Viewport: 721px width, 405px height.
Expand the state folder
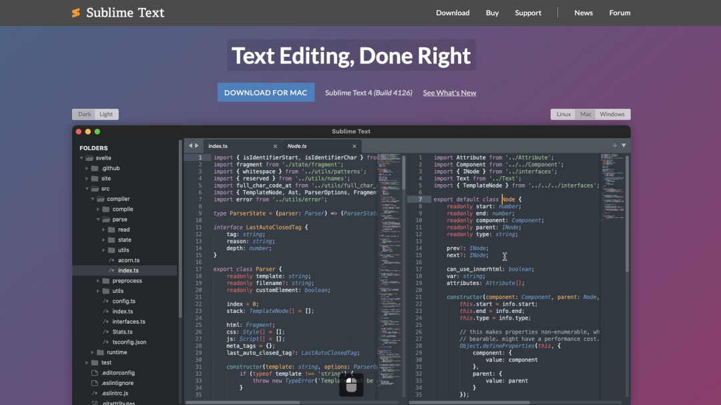pos(103,240)
